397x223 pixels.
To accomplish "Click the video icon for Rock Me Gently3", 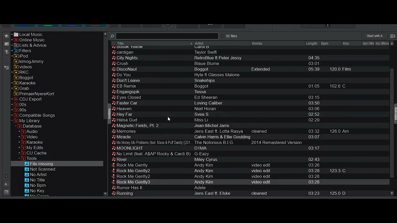I will click(x=114, y=182).
